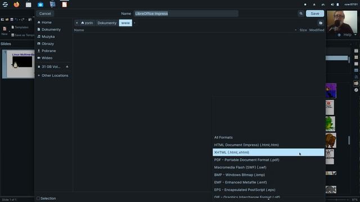
Task: Go to zorin home in breadcrumb
Action: (x=87, y=23)
